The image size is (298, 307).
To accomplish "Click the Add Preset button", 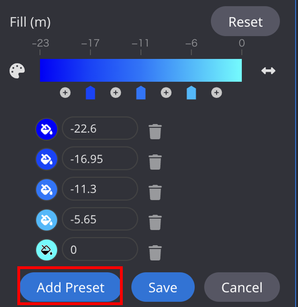I will click(70, 287).
